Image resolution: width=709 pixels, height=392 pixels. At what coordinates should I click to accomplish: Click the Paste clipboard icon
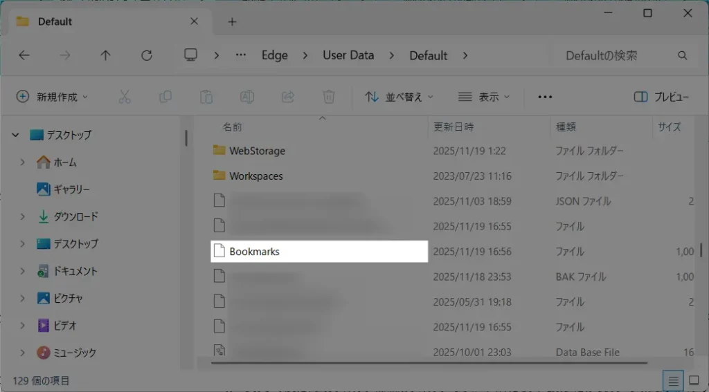coord(206,97)
